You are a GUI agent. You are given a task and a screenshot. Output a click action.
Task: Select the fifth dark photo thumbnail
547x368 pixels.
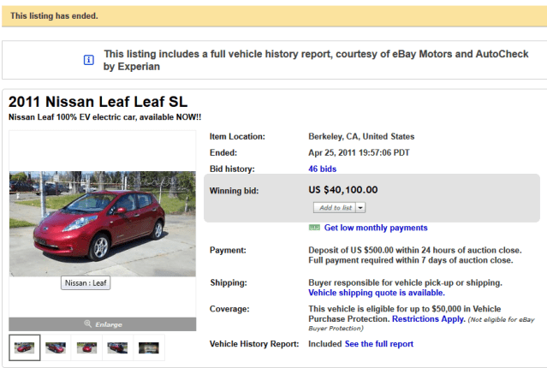(x=148, y=347)
